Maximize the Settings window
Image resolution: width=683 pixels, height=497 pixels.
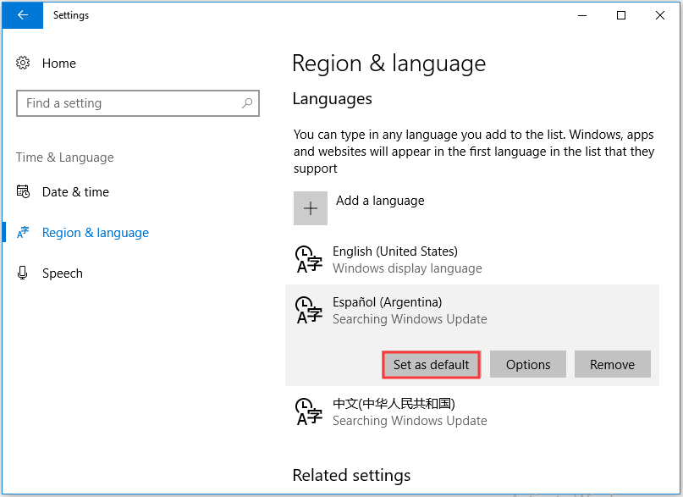tap(621, 16)
